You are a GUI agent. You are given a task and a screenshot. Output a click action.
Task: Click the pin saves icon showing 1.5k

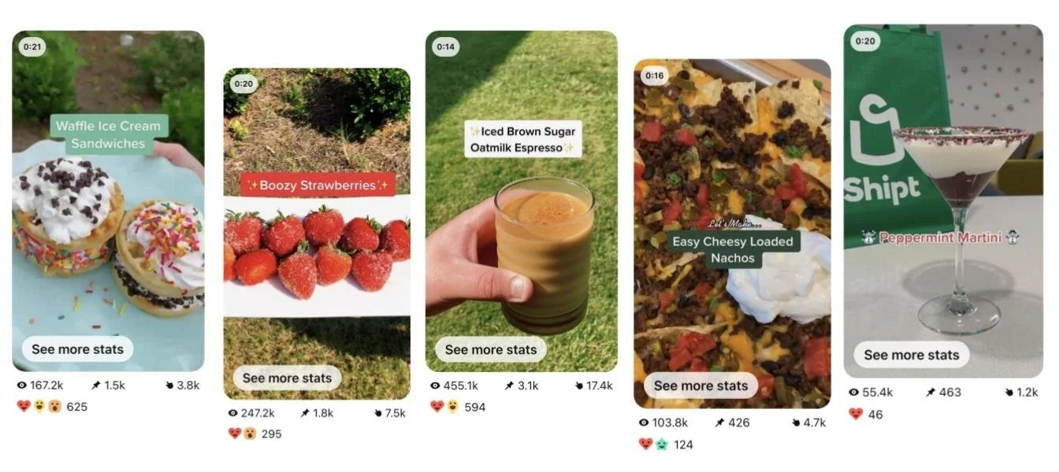coord(96,385)
